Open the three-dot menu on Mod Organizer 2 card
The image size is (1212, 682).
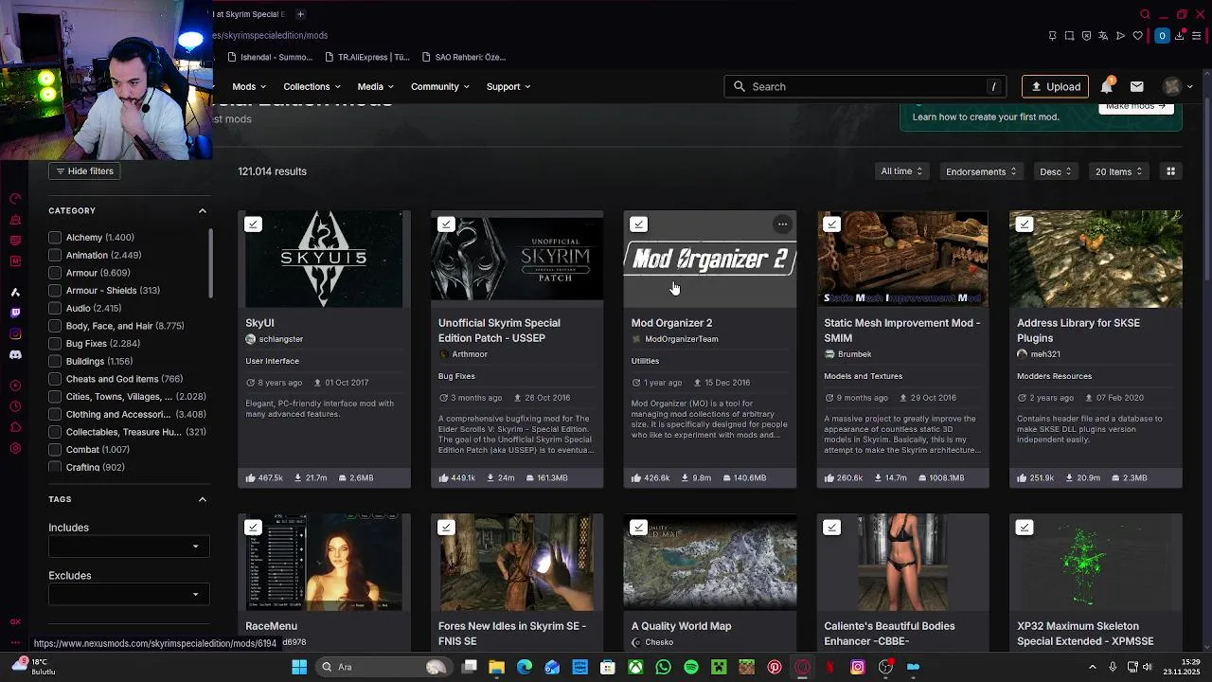782,224
